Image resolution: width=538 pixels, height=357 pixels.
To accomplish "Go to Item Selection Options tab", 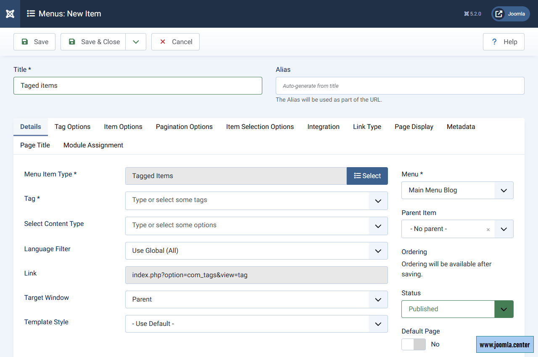I will pyautogui.click(x=260, y=127).
